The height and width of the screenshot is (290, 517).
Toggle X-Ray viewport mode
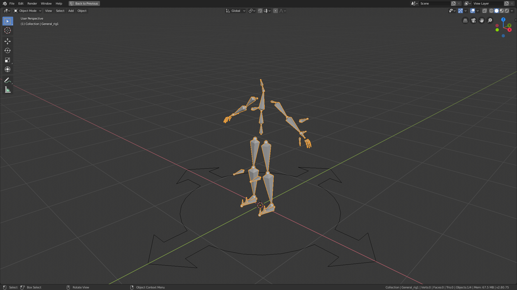[484, 11]
